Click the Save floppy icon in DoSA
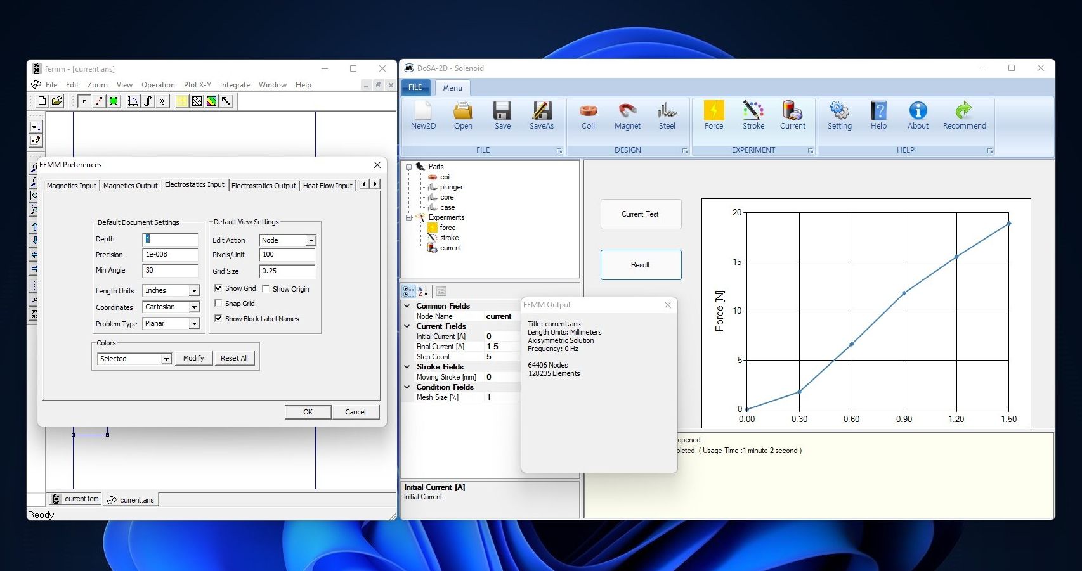 coord(502,116)
